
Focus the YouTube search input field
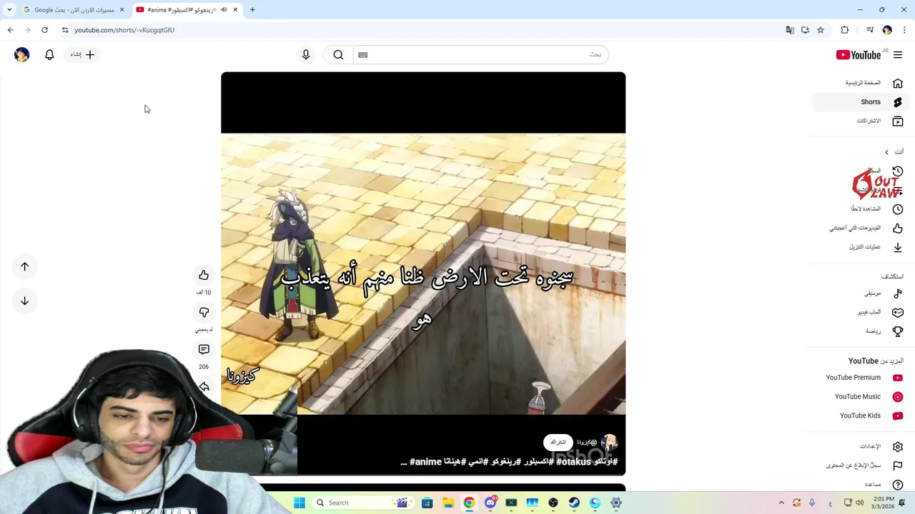click(480, 54)
